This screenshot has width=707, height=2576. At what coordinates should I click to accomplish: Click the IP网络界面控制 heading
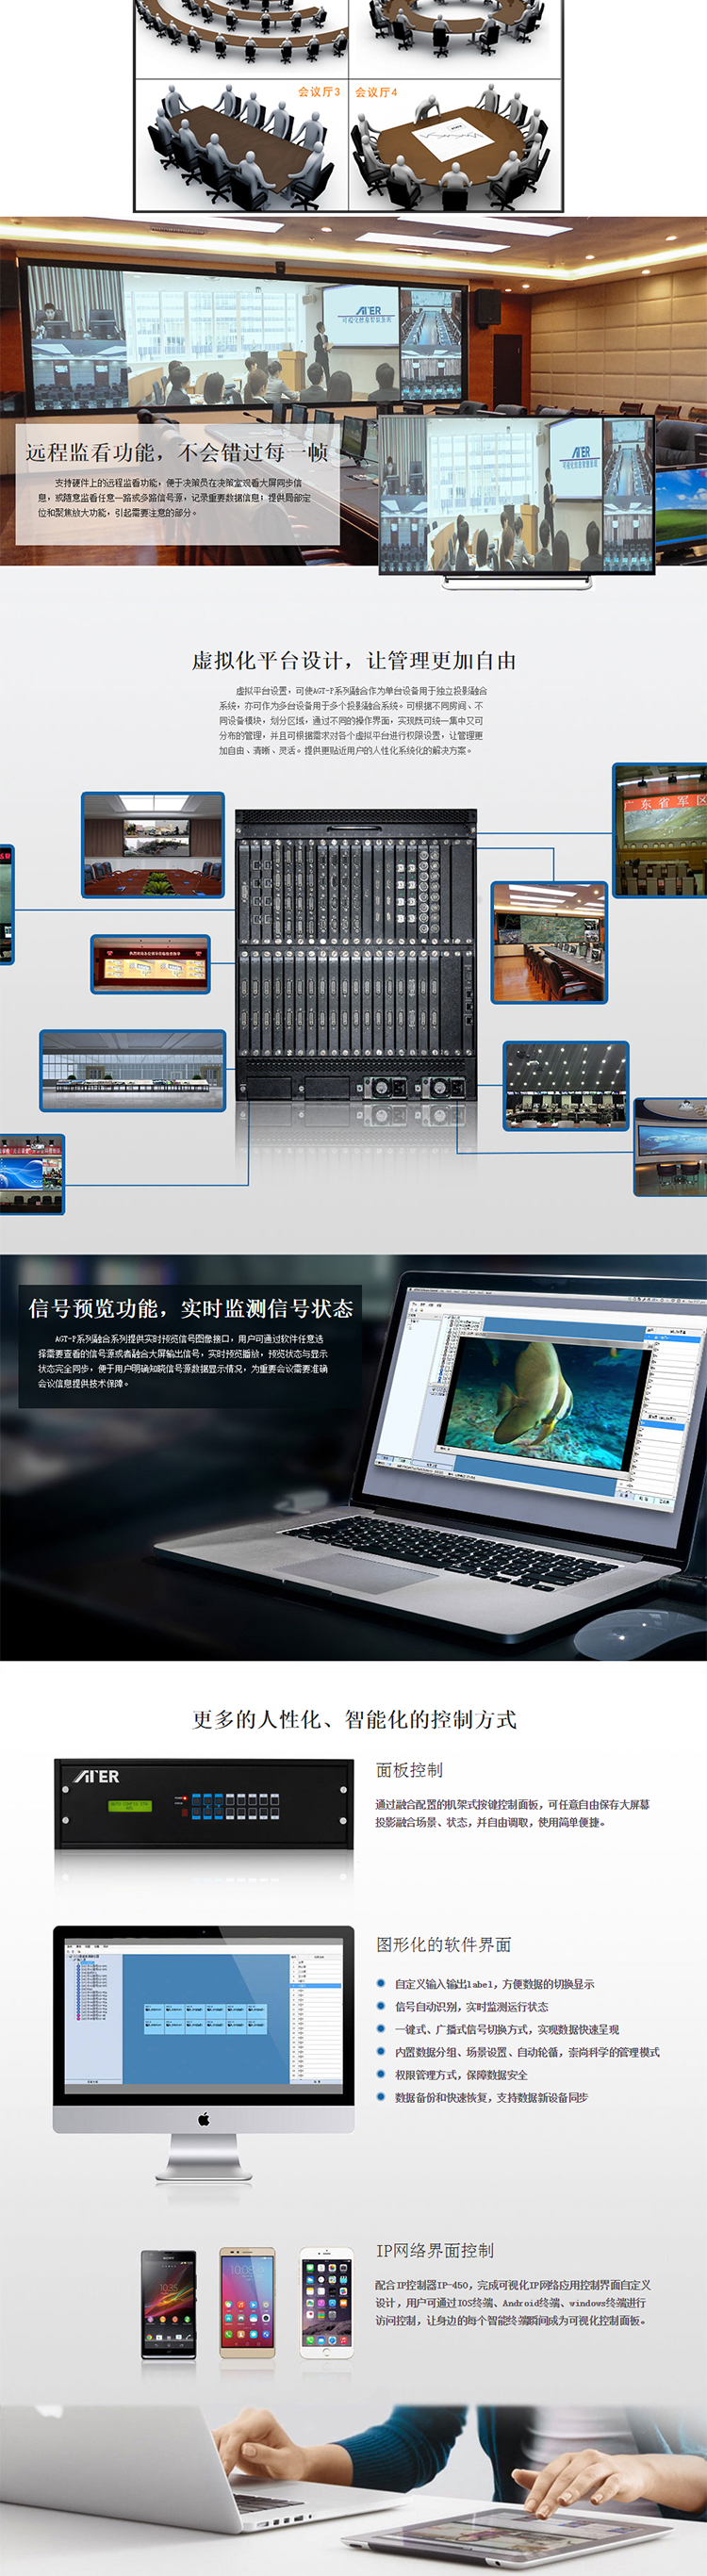pyautogui.click(x=434, y=2250)
